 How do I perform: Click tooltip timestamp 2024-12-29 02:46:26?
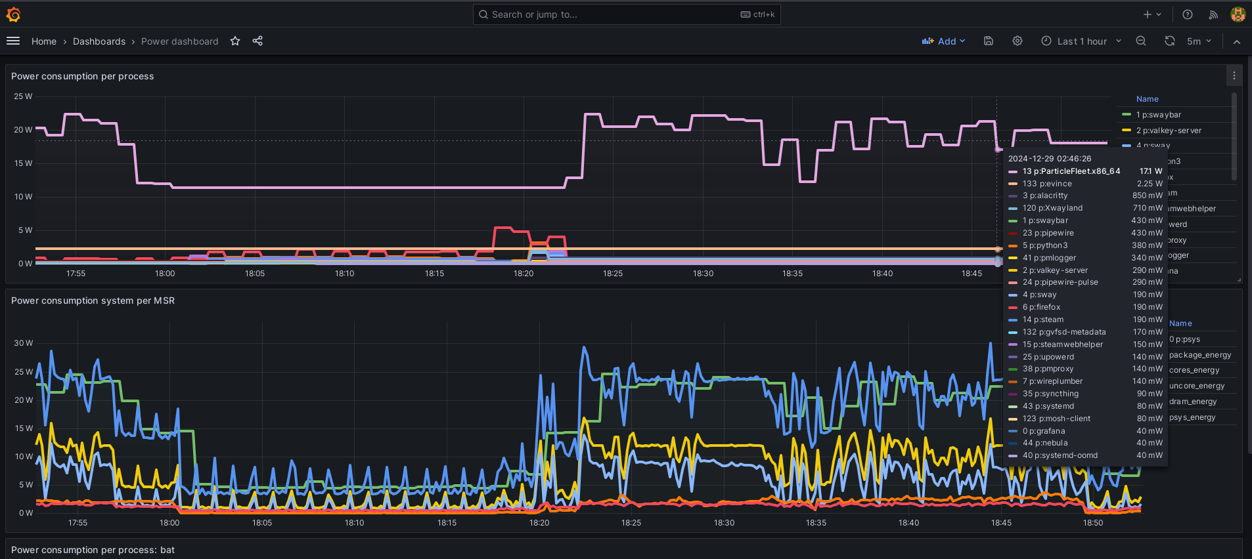pyautogui.click(x=1050, y=159)
